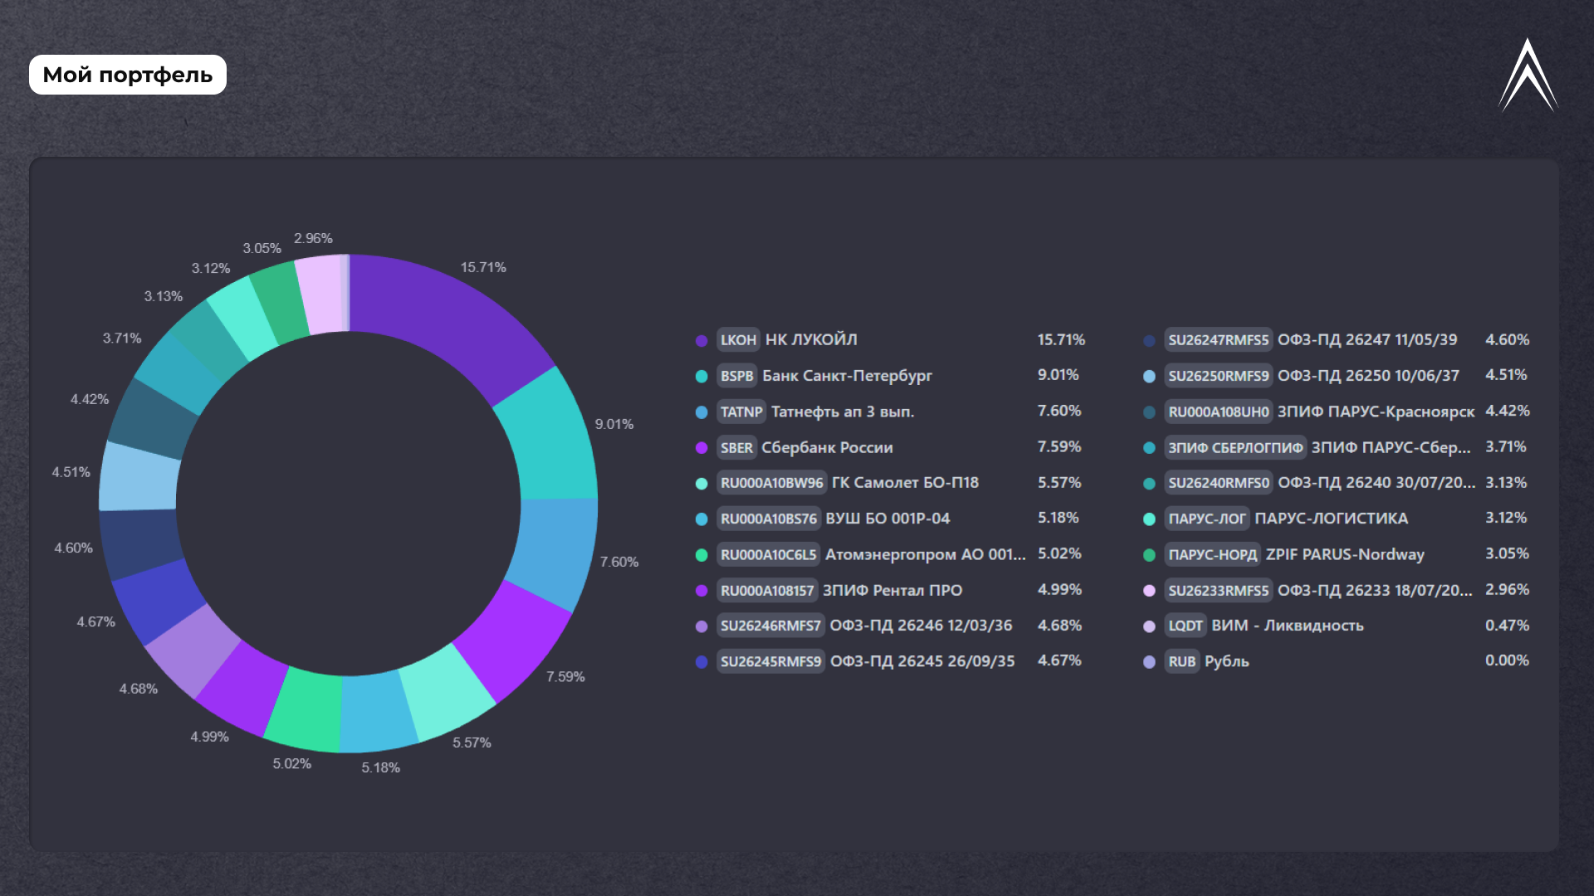The height and width of the screenshot is (896, 1594).
Task: Click the "ВИМ - Ликвидность" legend name
Action: point(1288,626)
